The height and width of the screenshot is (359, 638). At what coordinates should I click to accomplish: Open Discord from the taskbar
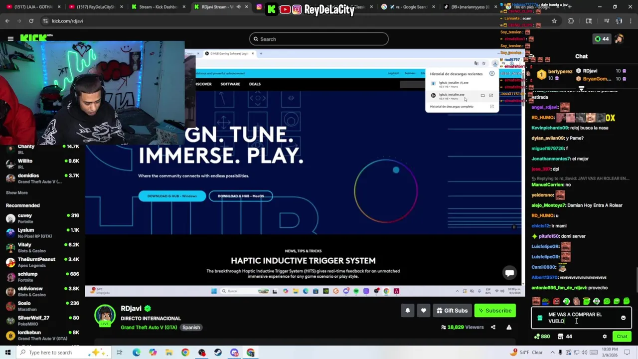234,353
